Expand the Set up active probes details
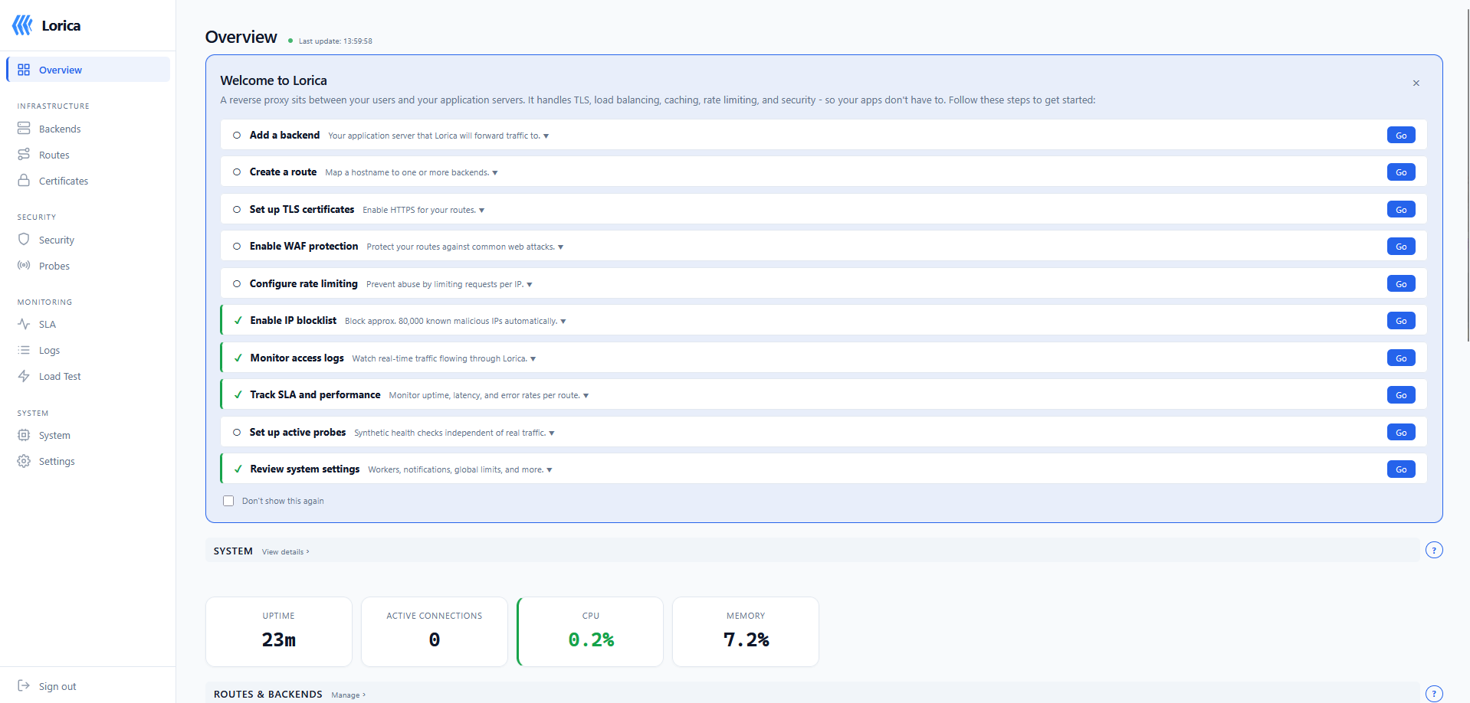 (552, 433)
